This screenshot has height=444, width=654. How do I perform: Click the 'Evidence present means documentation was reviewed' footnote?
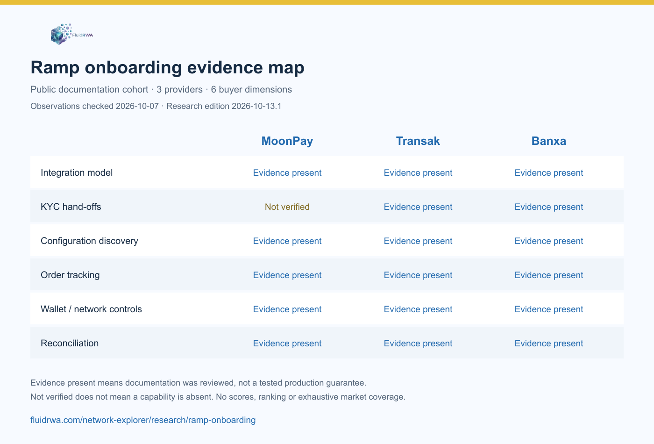(198, 383)
